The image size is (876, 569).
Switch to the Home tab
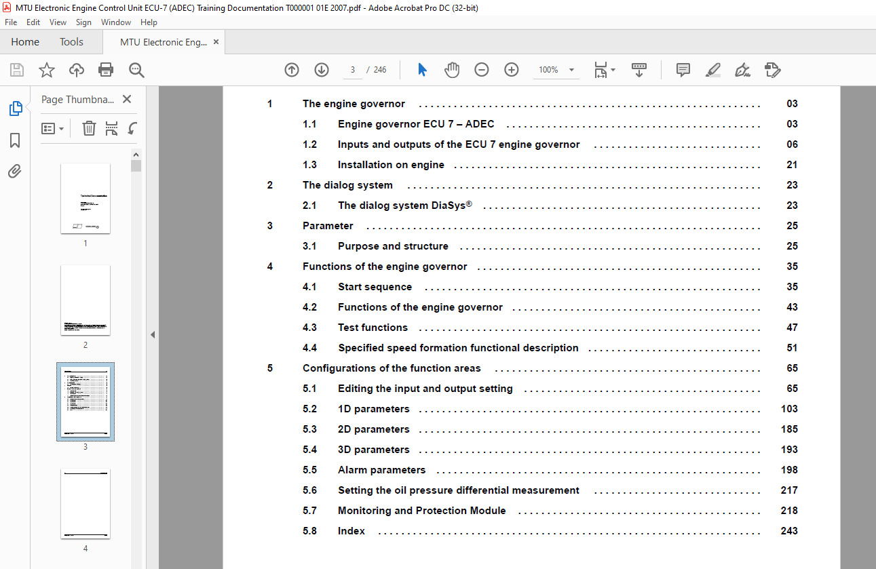tap(25, 42)
